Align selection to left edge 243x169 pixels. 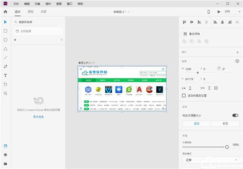click(215, 22)
